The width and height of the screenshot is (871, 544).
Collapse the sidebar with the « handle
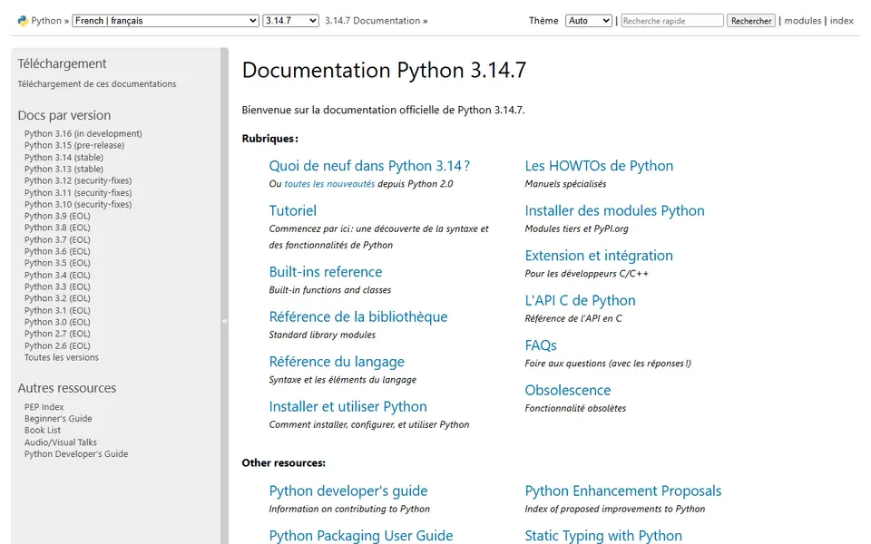(224, 321)
